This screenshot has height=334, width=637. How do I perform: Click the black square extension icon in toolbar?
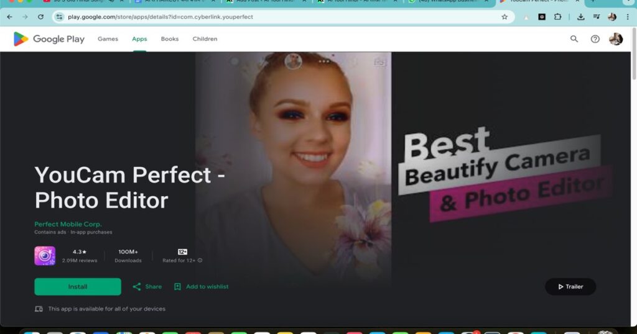tap(542, 17)
